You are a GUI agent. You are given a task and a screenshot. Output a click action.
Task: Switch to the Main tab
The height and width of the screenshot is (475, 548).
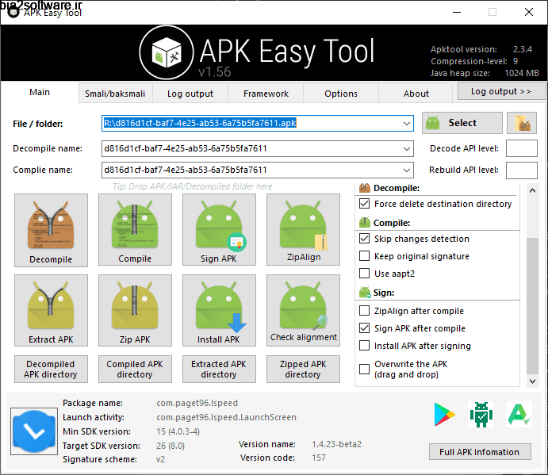click(40, 92)
